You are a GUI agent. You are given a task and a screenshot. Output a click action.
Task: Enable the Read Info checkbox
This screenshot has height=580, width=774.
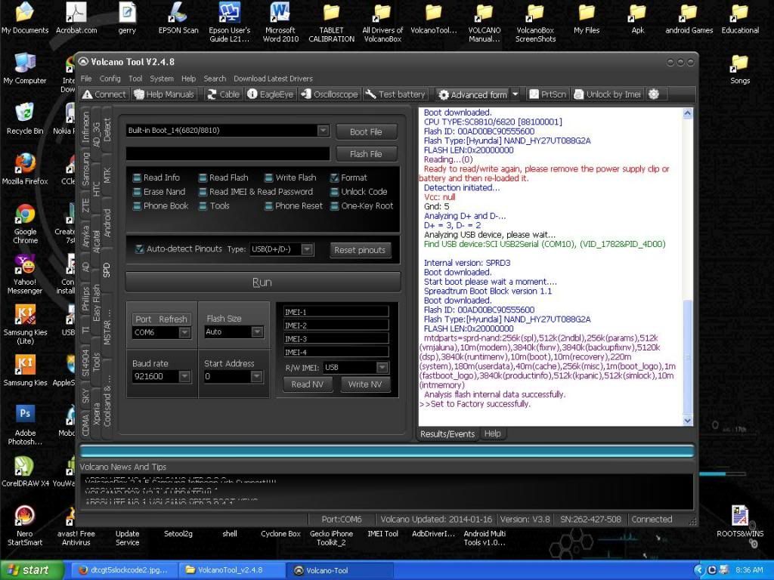(x=137, y=177)
